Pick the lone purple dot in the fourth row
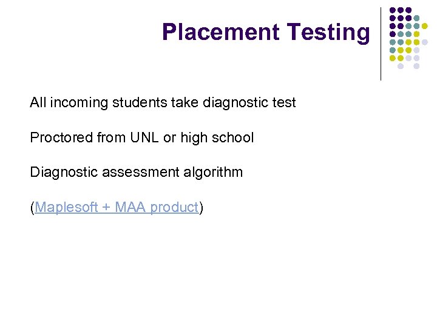Viewport: 437px width, 327px height. (x=392, y=34)
